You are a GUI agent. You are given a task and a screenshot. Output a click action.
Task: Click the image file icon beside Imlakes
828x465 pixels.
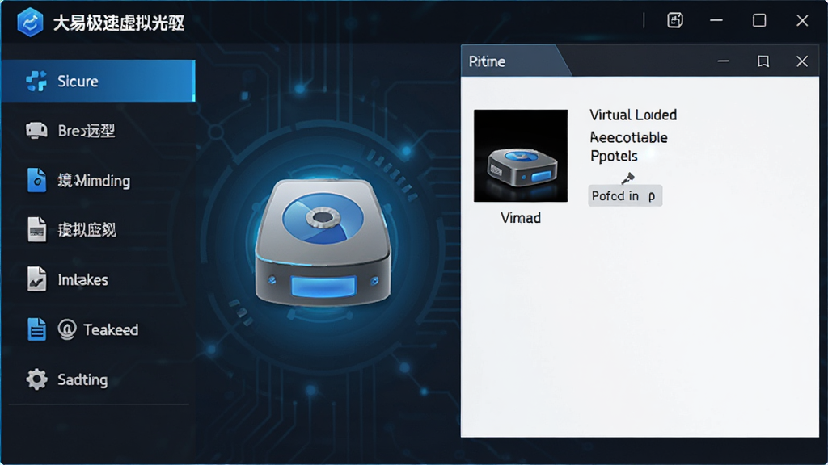pos(36,279)
